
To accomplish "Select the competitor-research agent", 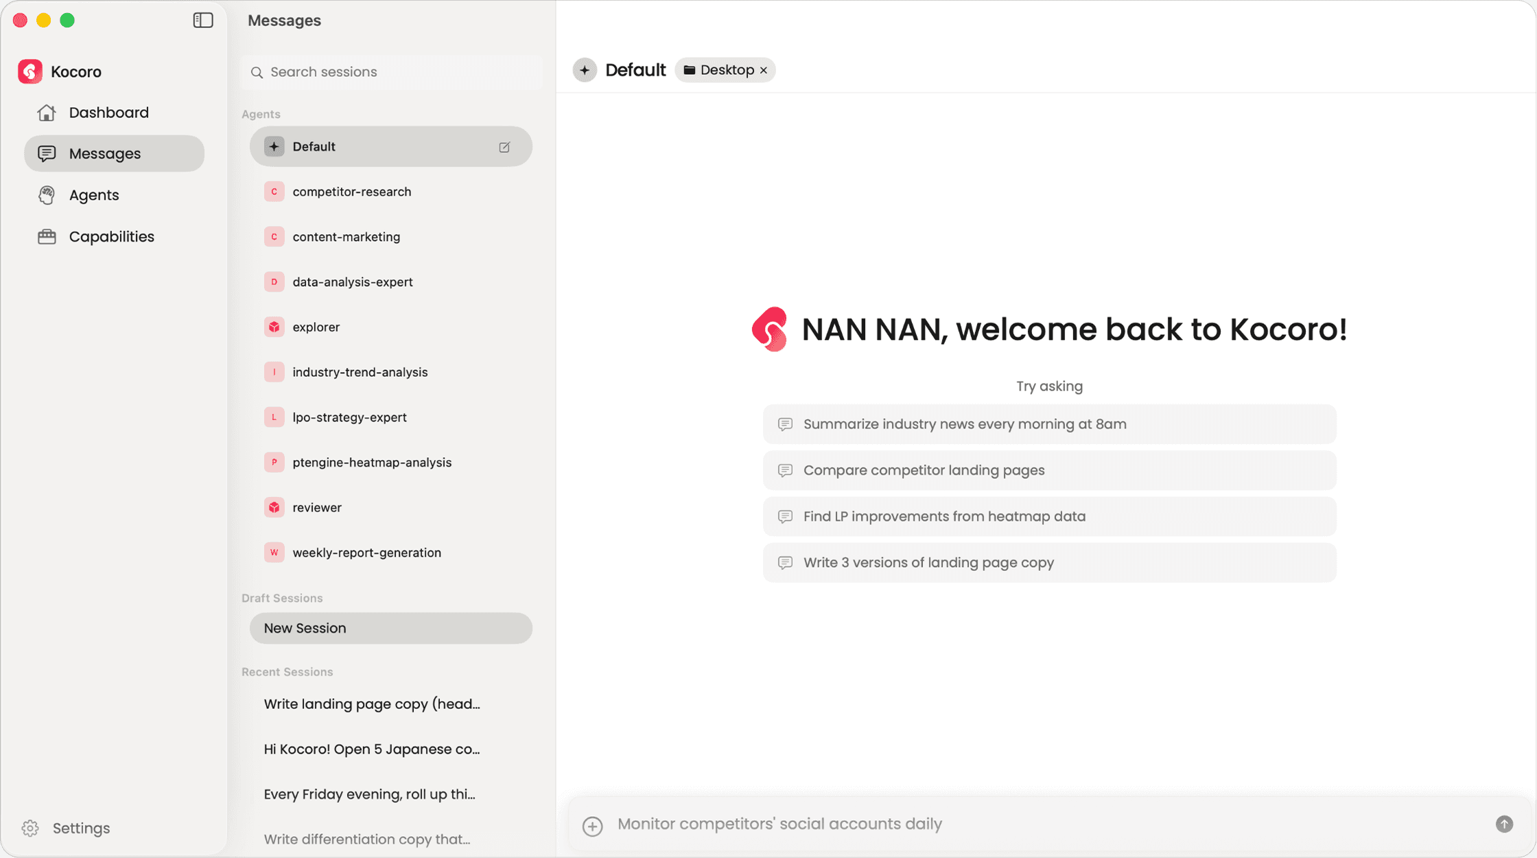I will click(391, 192).
